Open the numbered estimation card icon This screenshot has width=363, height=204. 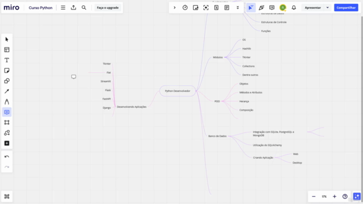coord(216,7)
